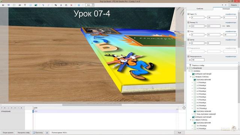Undo the last action
Image resolution: width=240 pixels, height=135 pixels.
click(43, 5)
